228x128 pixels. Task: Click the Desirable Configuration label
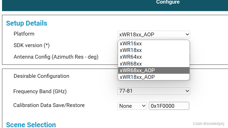pos(41,76)
